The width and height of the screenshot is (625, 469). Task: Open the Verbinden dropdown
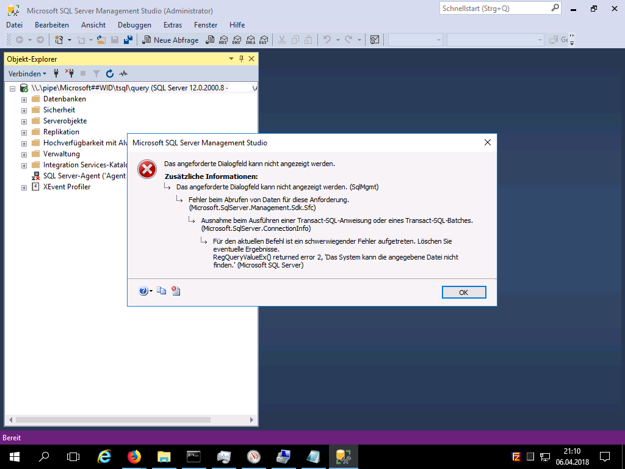pyautogui.click(x=27, y=73)
